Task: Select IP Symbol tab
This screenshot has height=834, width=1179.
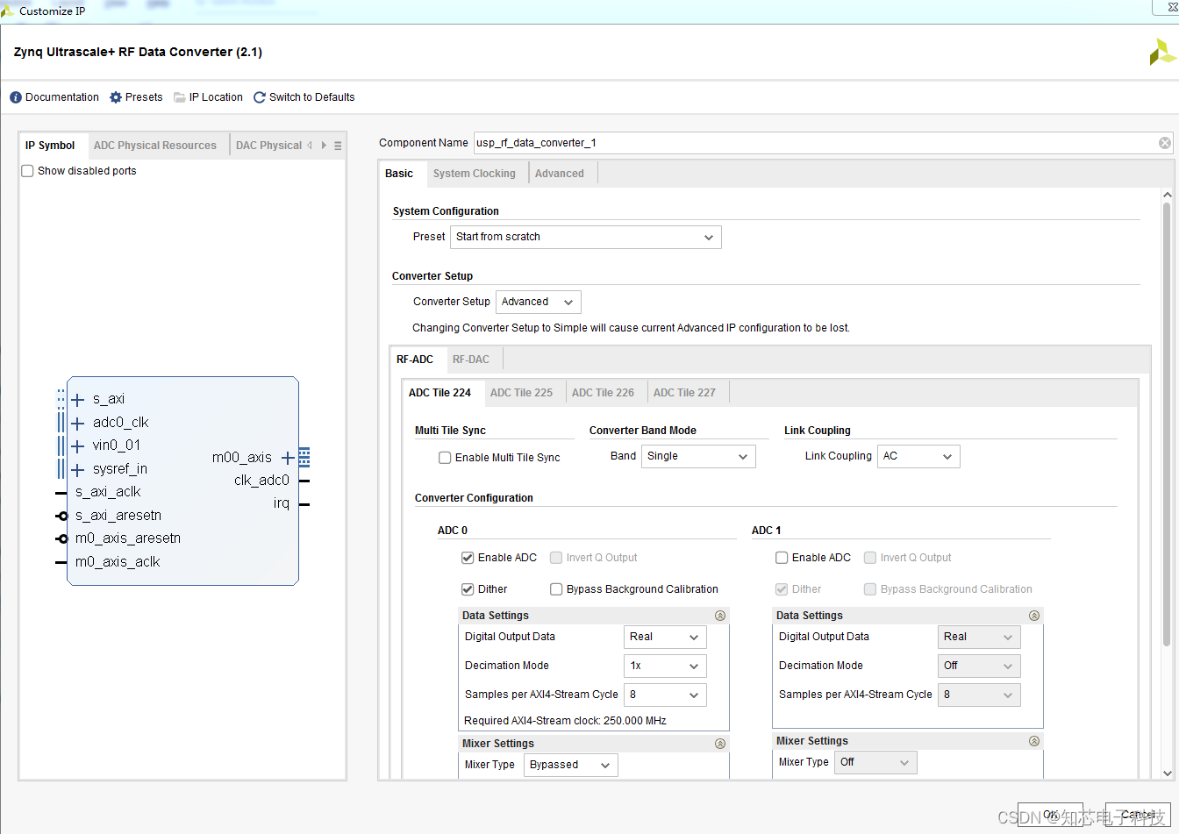Action: point(50,146)
